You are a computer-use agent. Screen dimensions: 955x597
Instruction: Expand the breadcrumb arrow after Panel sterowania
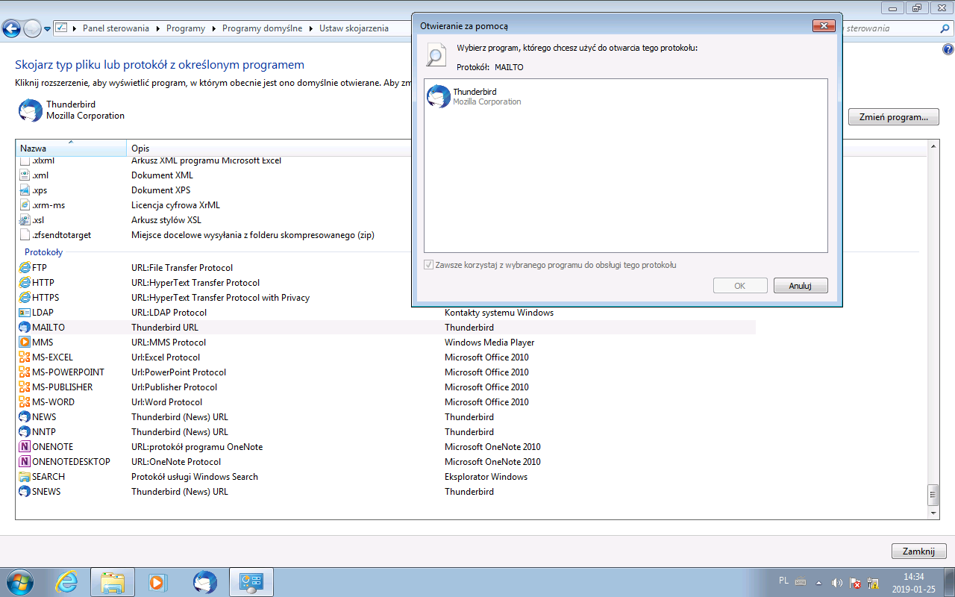pyautogui.click(x=157, y=28)
